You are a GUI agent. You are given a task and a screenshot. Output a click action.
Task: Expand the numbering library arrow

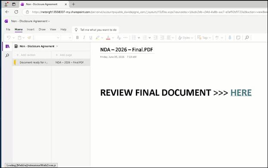click(x=150, y=38)
